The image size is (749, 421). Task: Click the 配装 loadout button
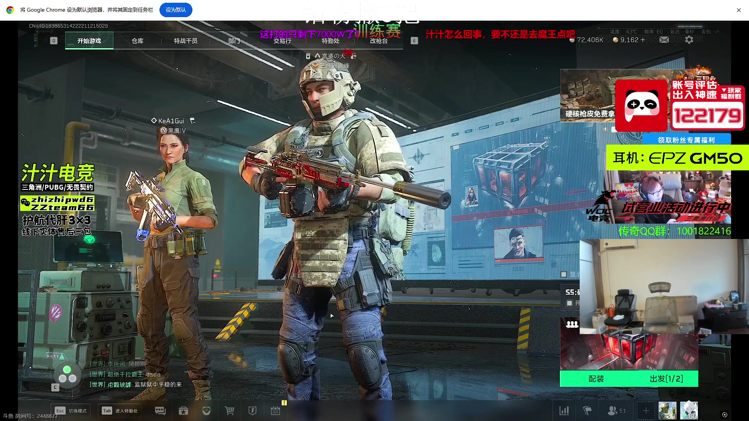[x=596, y=379]
